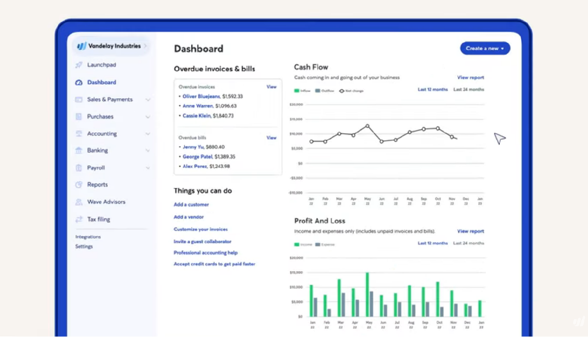Open Banking in the sidebar

point(98,151)
